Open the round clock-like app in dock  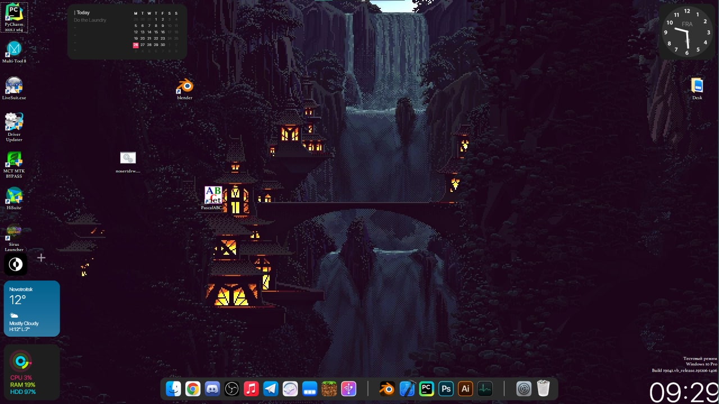(290, 389)
